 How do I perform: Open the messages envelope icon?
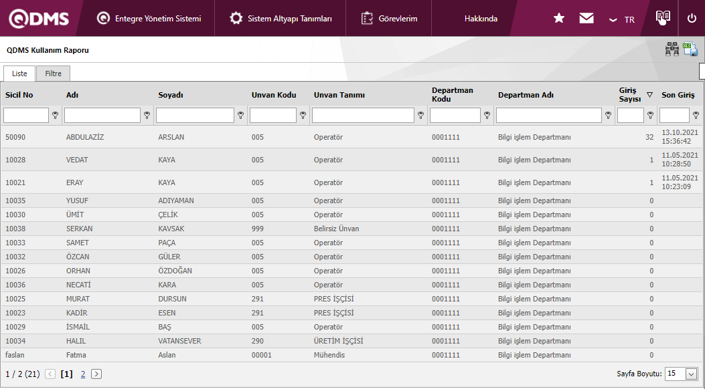pos(586,18)
